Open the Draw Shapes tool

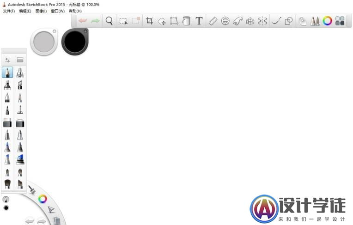(x=289, y=21)
